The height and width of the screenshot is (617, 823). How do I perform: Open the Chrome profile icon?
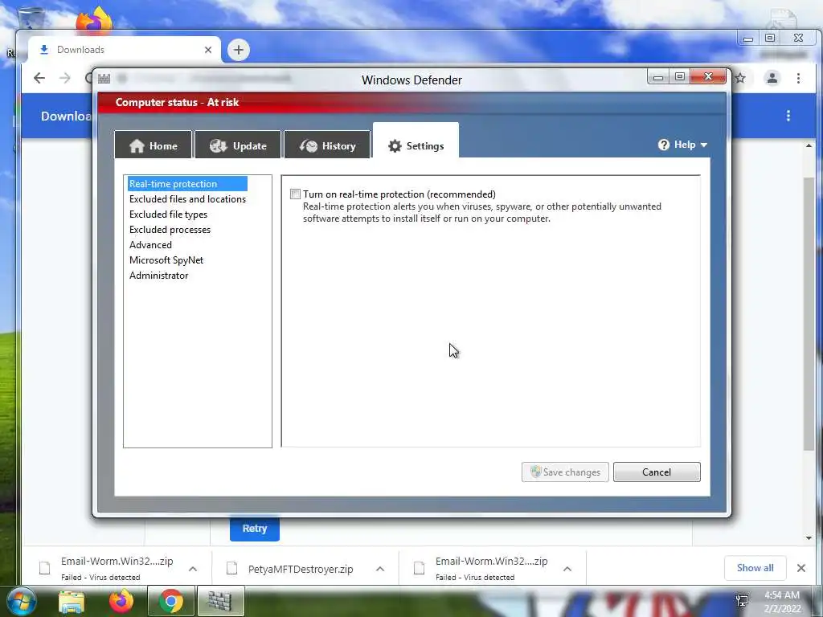coord(772,78)
